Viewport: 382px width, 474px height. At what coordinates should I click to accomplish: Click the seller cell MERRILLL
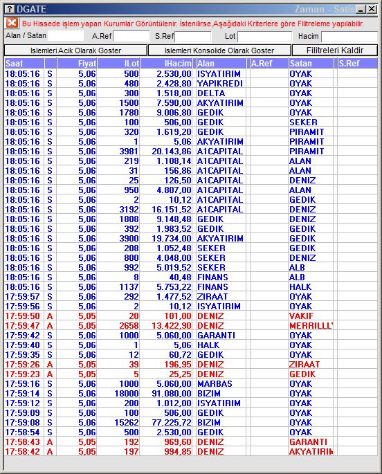pos(311,325)
